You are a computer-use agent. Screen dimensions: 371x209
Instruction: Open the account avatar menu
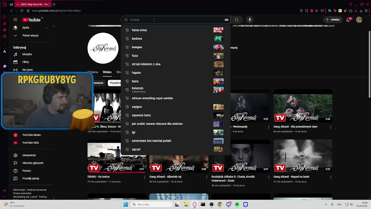(x=359, y=20)
